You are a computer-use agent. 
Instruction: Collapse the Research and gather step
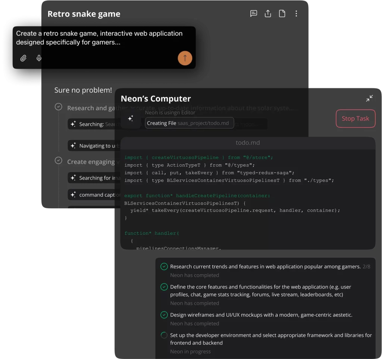(59, 107)
